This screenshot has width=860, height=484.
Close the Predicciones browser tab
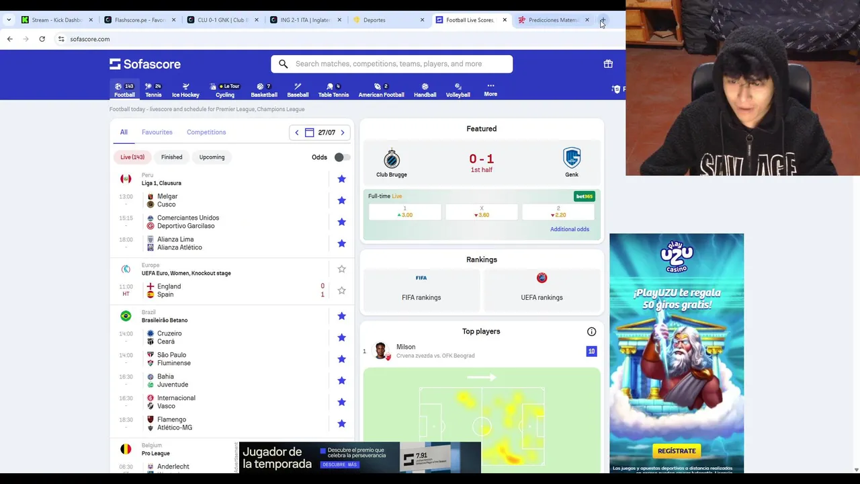[x=587, y=20]
